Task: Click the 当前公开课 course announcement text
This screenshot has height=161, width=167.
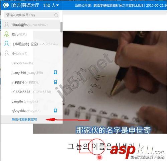Action: tap(121, 5)
